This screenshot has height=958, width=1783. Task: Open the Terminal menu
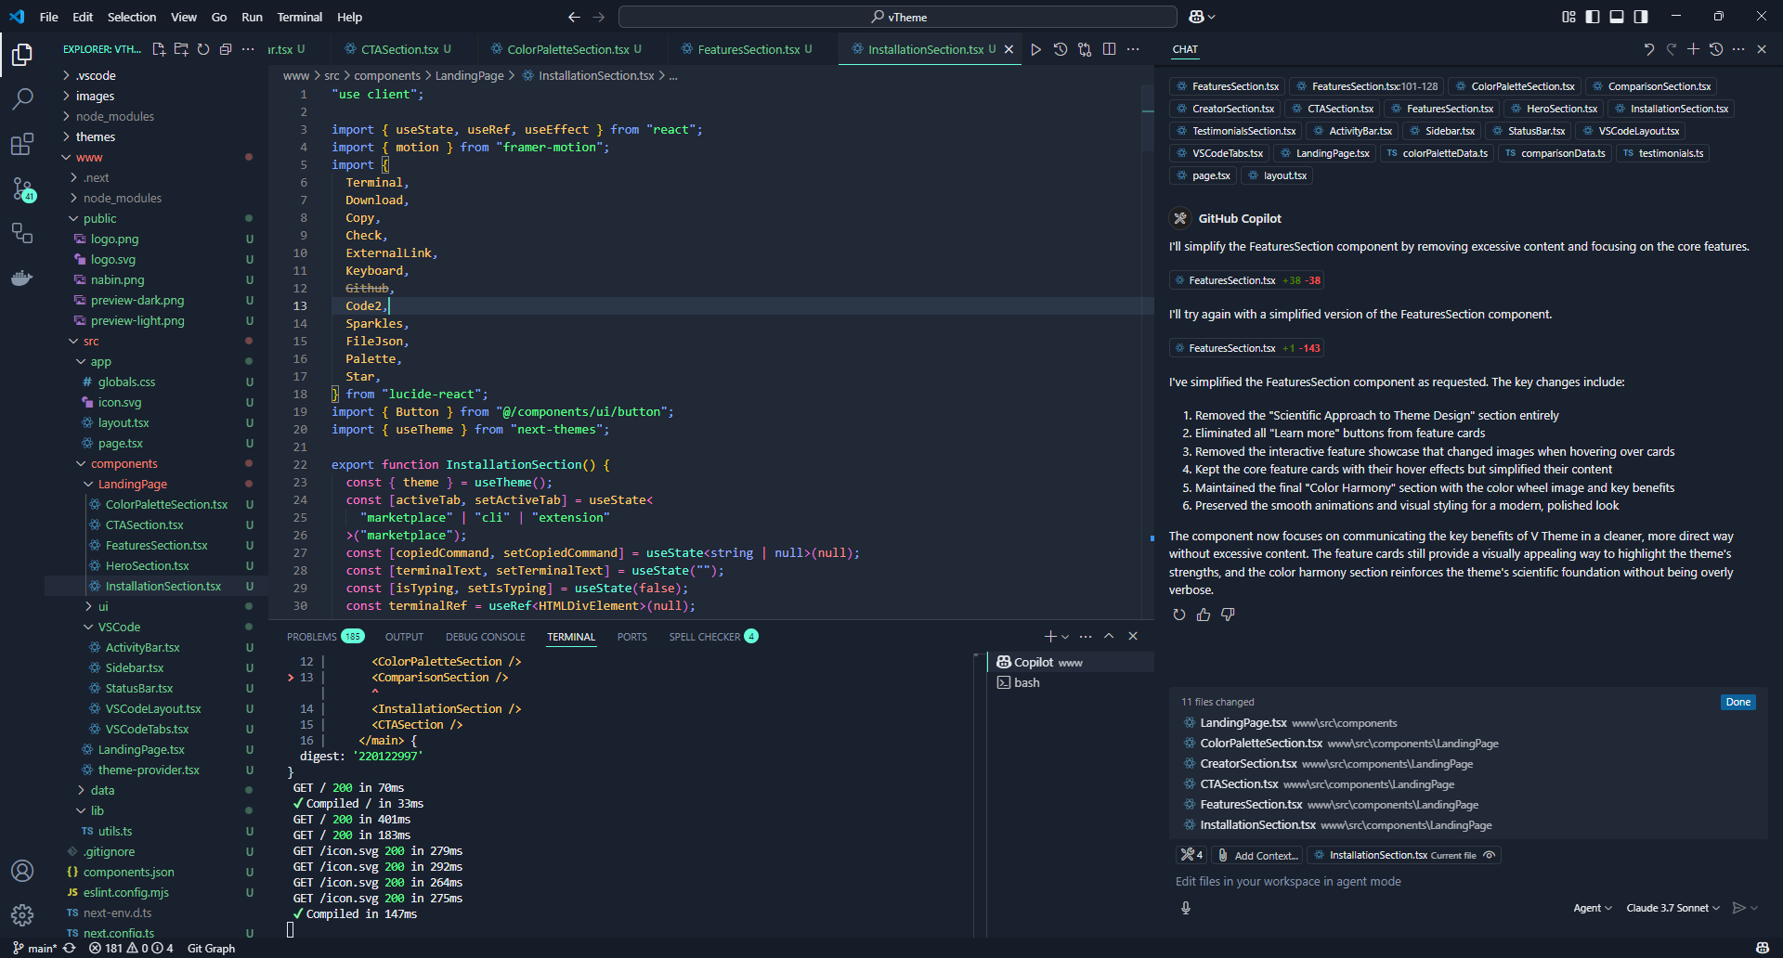(x=299, y=17)
